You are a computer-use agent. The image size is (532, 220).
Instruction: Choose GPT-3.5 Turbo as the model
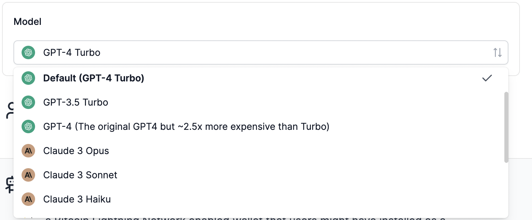76,102
